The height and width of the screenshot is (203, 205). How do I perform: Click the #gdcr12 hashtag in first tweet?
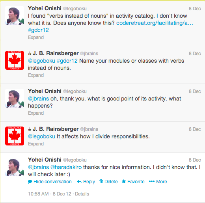tap(38, 30)
